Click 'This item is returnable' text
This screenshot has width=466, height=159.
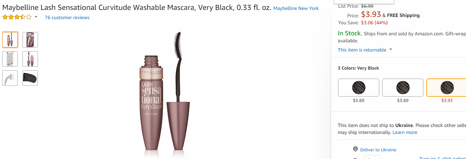pos(362,50)
